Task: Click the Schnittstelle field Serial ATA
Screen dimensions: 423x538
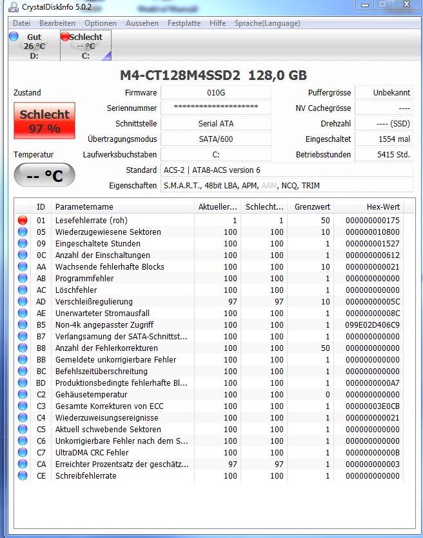Action: tap(216, 123)
